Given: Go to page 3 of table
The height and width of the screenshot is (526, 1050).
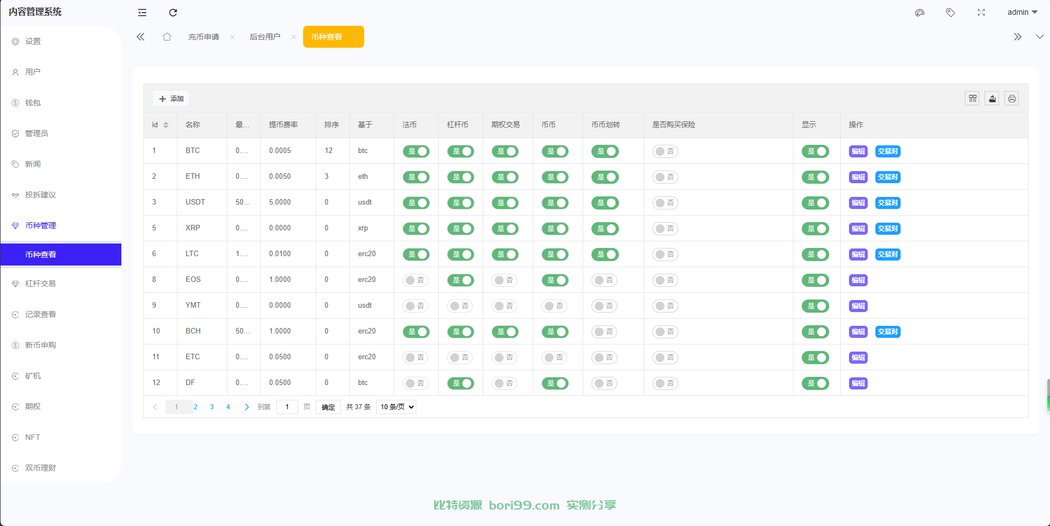Looking at the screenshot, I should [x=212, y=407].
